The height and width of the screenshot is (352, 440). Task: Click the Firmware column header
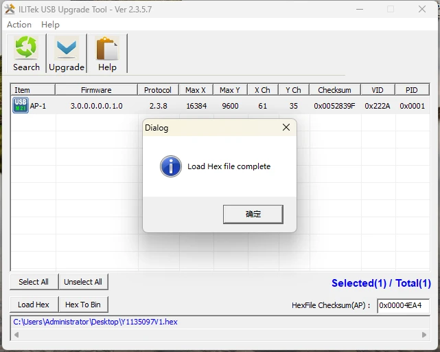click(x=96, y=90)
